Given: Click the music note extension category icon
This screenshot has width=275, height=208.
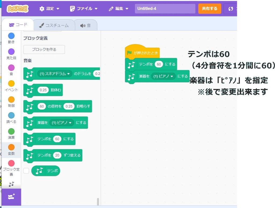Looking at the screenshot, I should pos(11,184).
